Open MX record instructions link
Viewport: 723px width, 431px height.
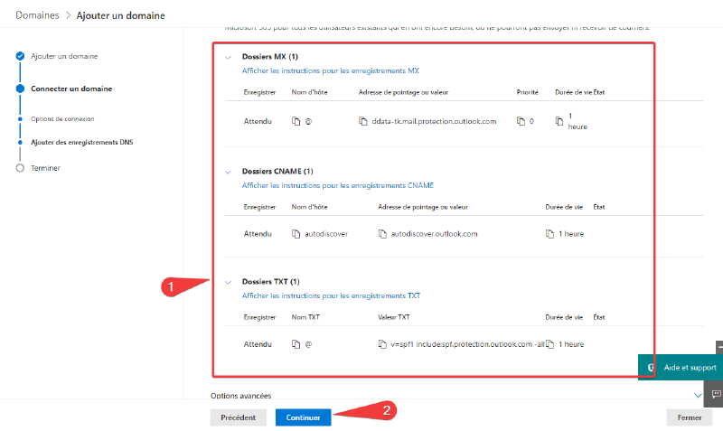[331, 70]
